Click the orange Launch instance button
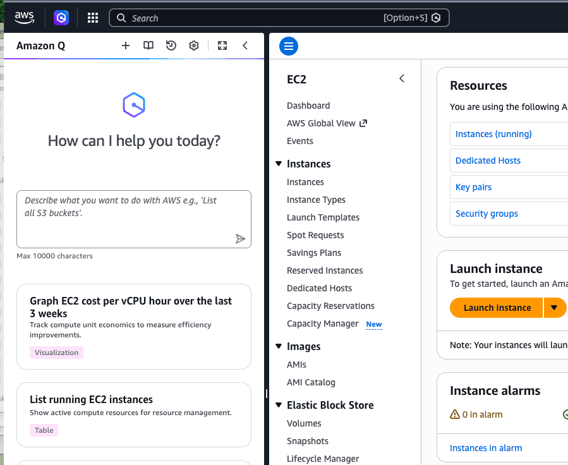568x465 pixels. [497, 308]
